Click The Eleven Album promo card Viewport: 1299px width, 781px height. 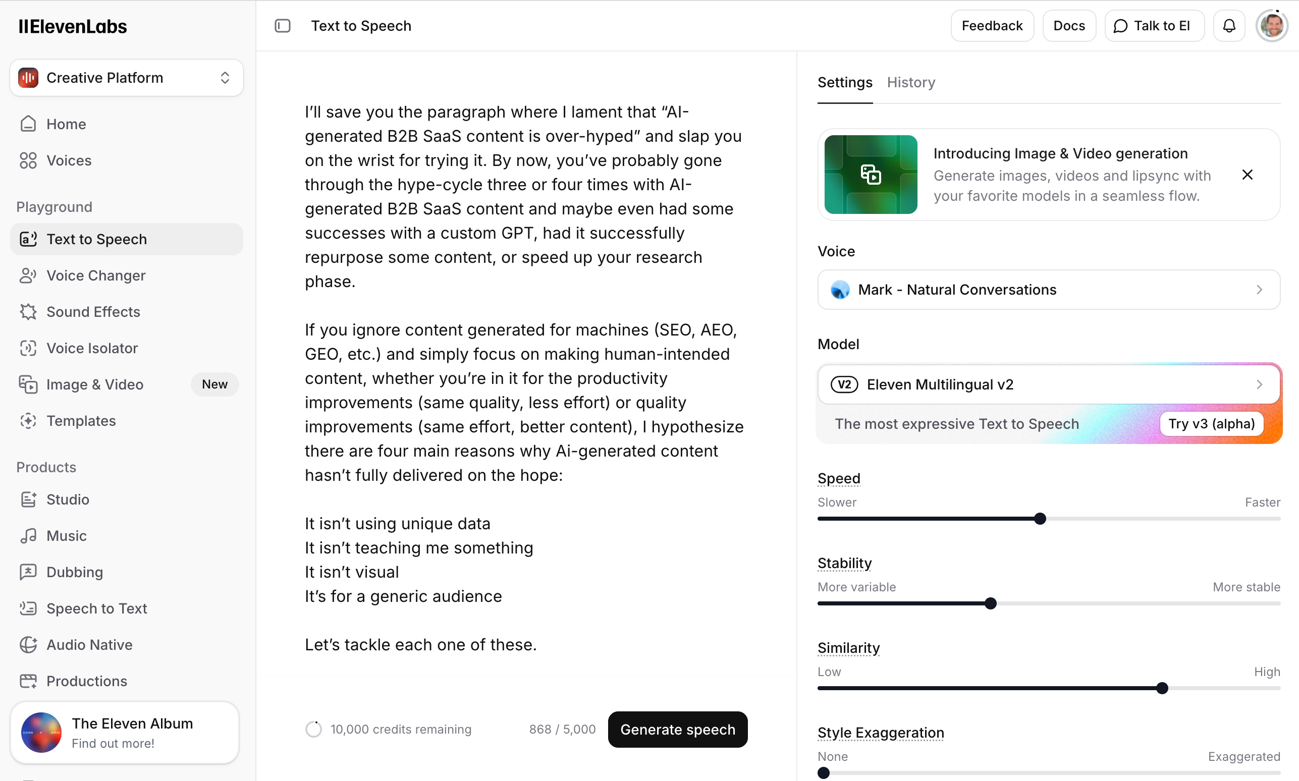pyautogui.click(x=125, y=733)
